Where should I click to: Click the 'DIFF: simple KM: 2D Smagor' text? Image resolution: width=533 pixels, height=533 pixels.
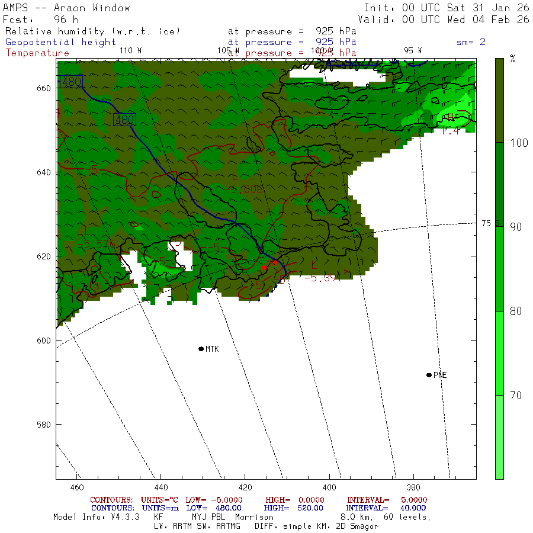click(x=316, y=526)
